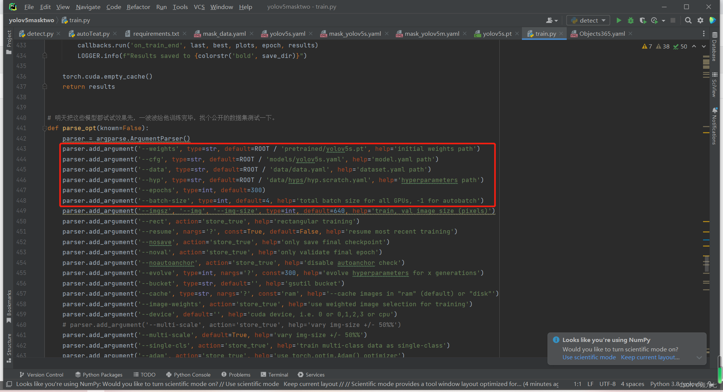Click the JetBrains Toolbox icon at top right
723x392 pixels.
(712, 20)
